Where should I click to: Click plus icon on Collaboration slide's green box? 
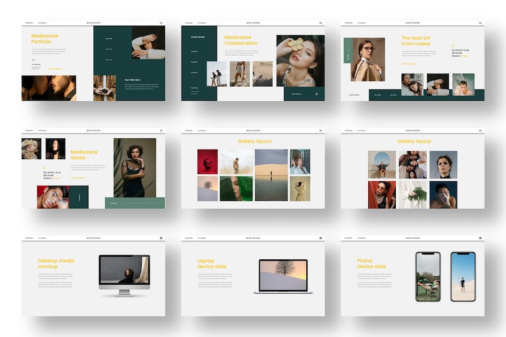(317, 94)
